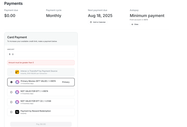Select NOT VALID FOR EFT (2) ••2148 radio

(x=11, y=102)
